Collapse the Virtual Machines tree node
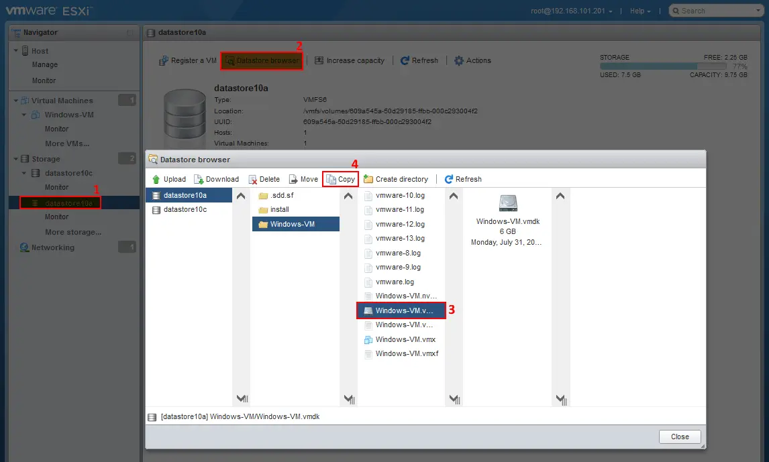The width and height of the screenshot is (769, 462). [x=15, y=101]
